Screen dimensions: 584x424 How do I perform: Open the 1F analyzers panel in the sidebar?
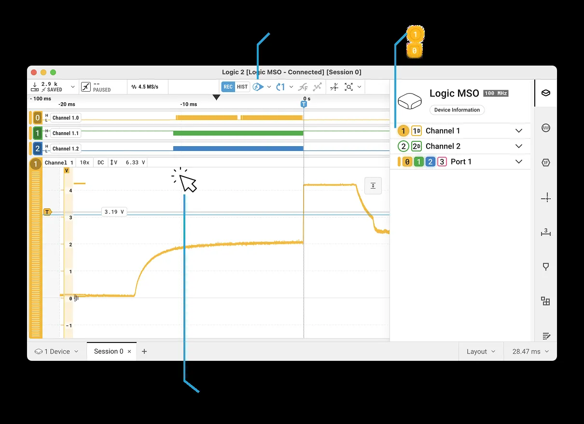coord(546,163)
